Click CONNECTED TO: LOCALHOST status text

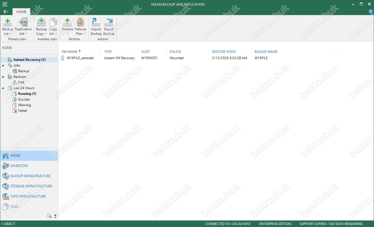point(228,224)
